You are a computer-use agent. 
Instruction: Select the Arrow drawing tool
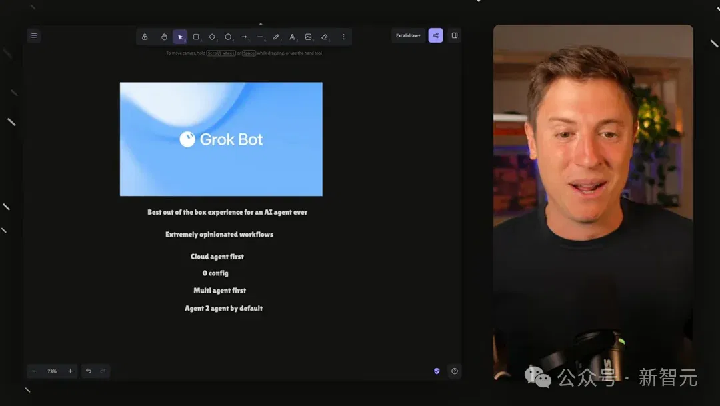point(244,37)
